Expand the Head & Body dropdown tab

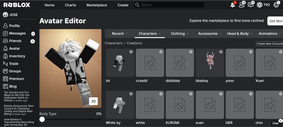click(x=240, y=34)
